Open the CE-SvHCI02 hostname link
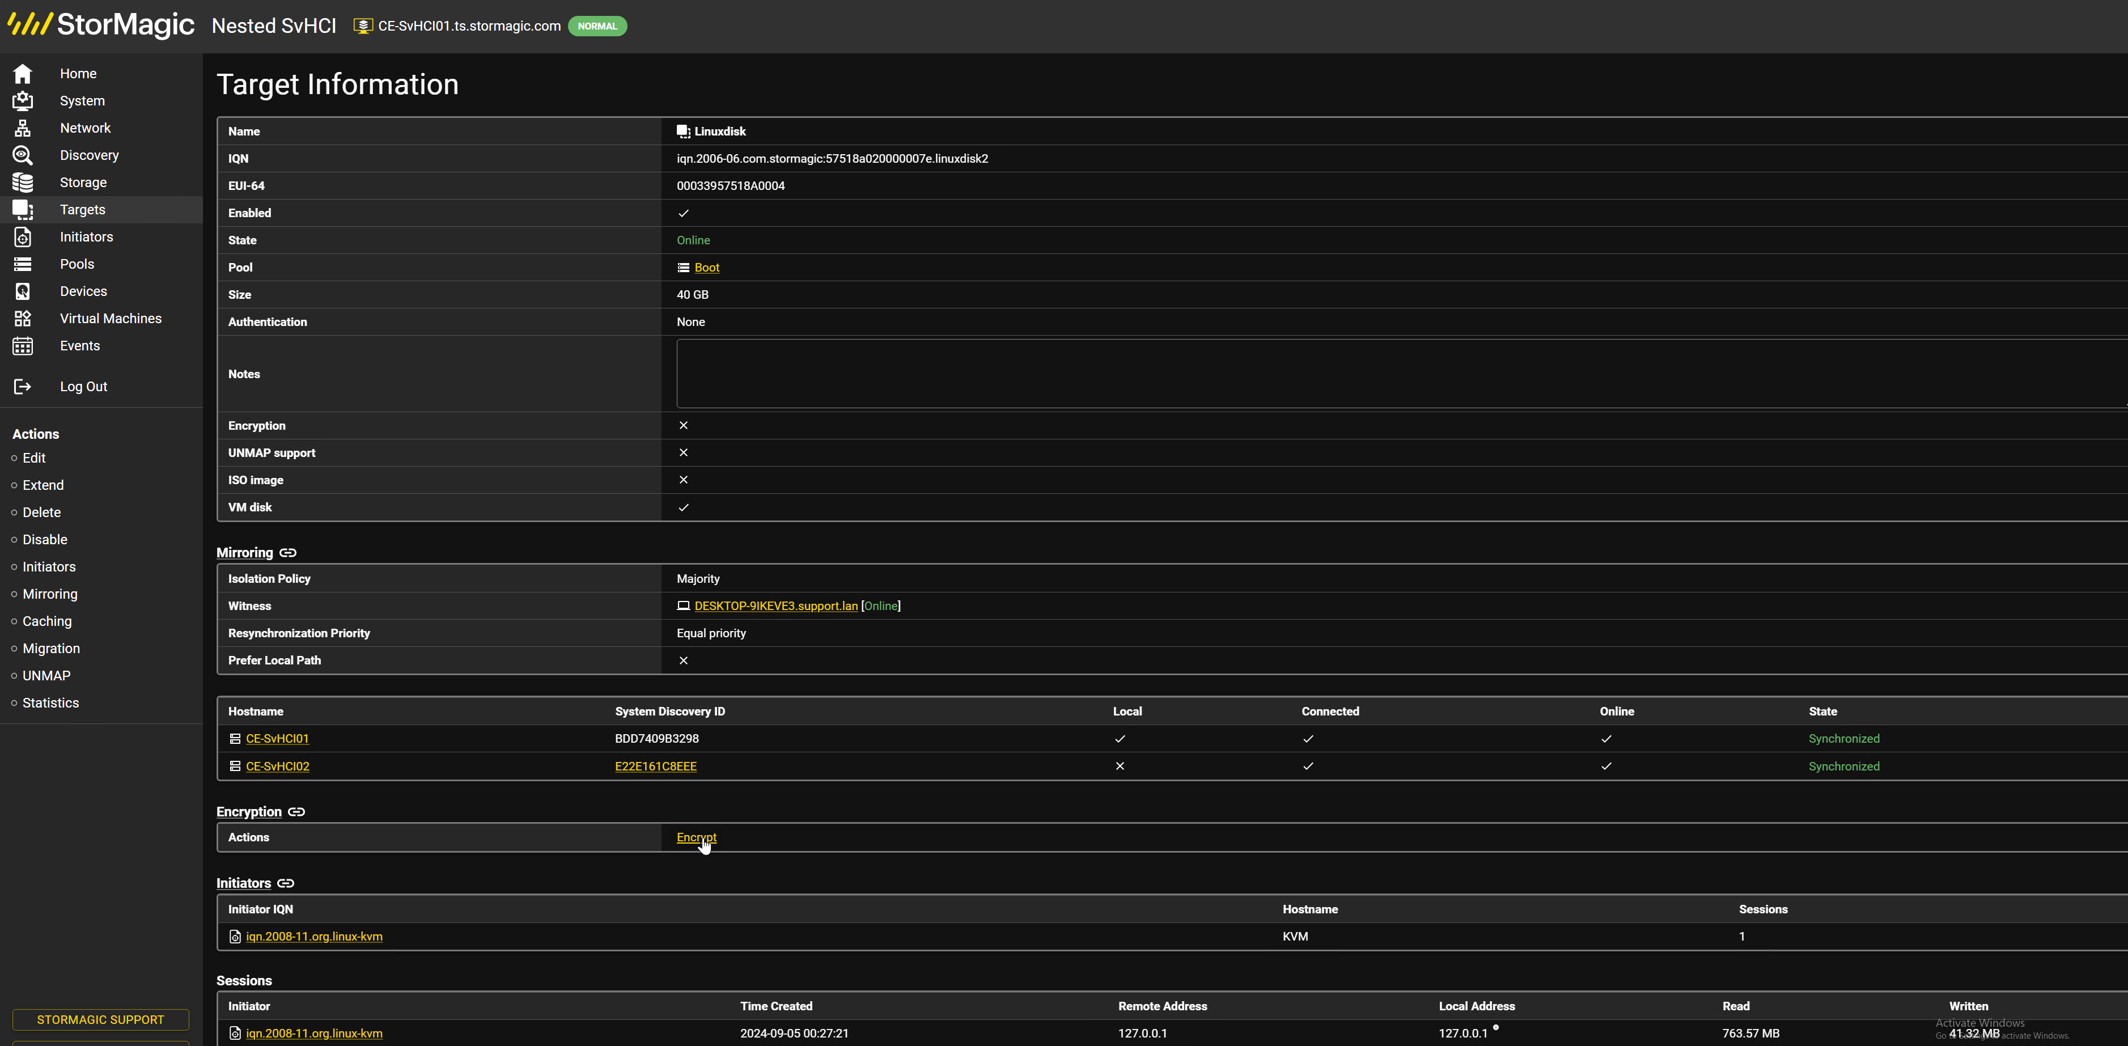Image resolution: width=2128 pixels, height=1046 pixels. (278, 766)
